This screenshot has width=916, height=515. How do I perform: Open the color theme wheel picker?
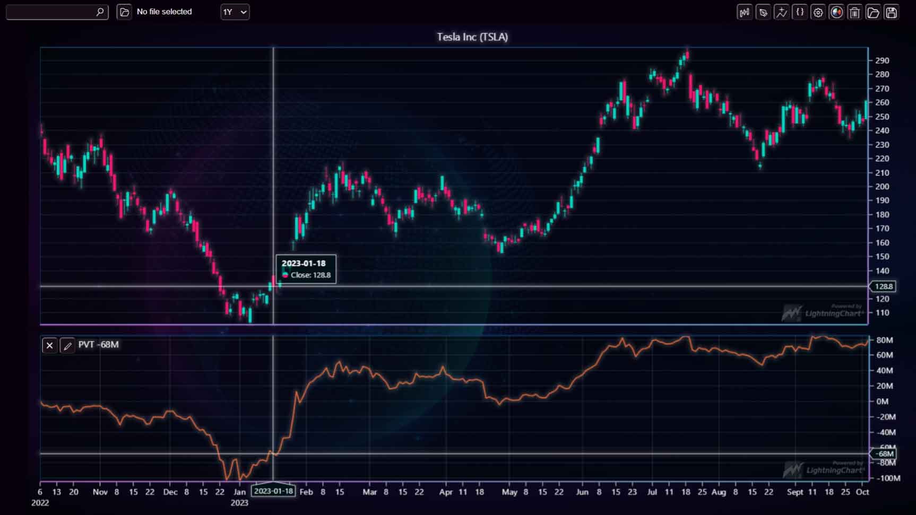click(836, 12)
